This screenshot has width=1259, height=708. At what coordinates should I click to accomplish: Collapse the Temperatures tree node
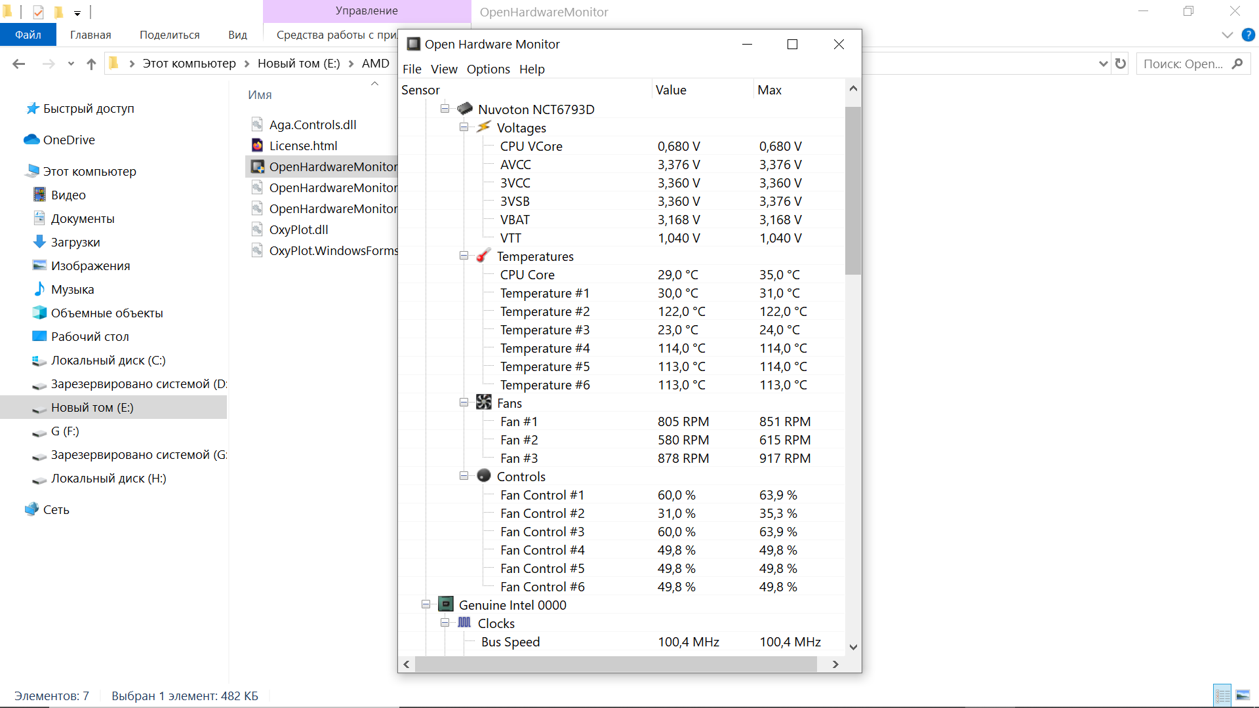coord(464,256)
